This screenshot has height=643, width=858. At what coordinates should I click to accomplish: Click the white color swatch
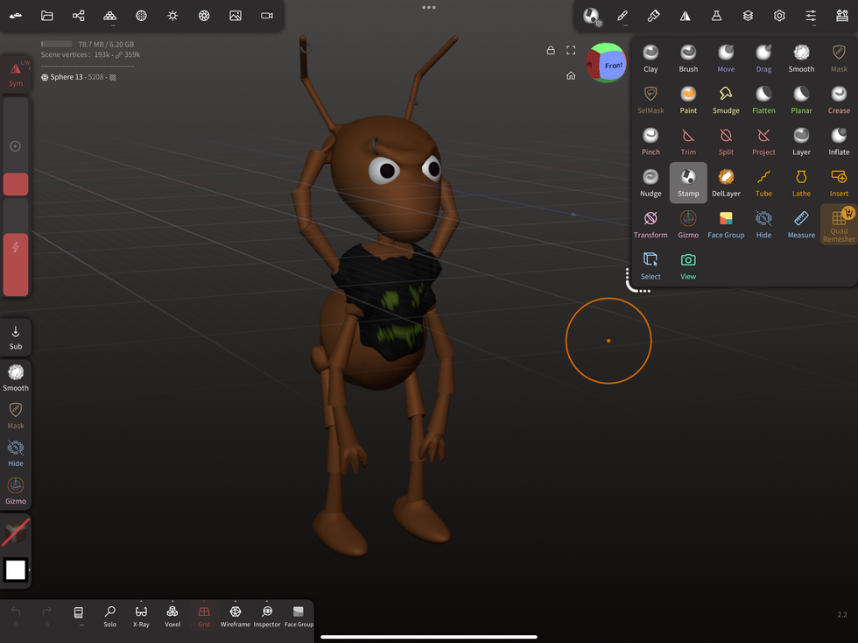click(x=16, y=569)
